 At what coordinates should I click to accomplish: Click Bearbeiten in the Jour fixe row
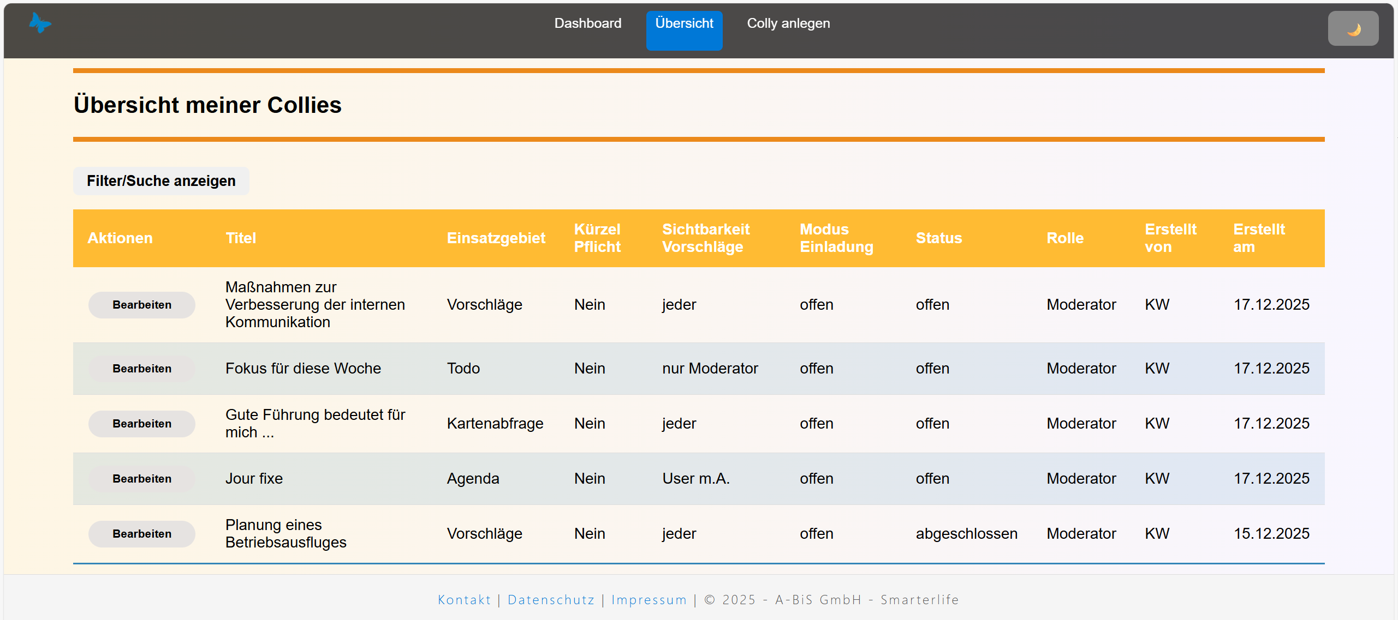click(x=142, y=479)
